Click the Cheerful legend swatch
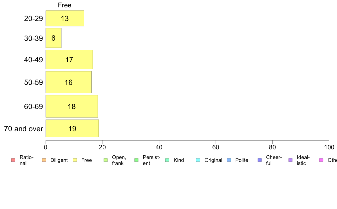 point(260,160)
